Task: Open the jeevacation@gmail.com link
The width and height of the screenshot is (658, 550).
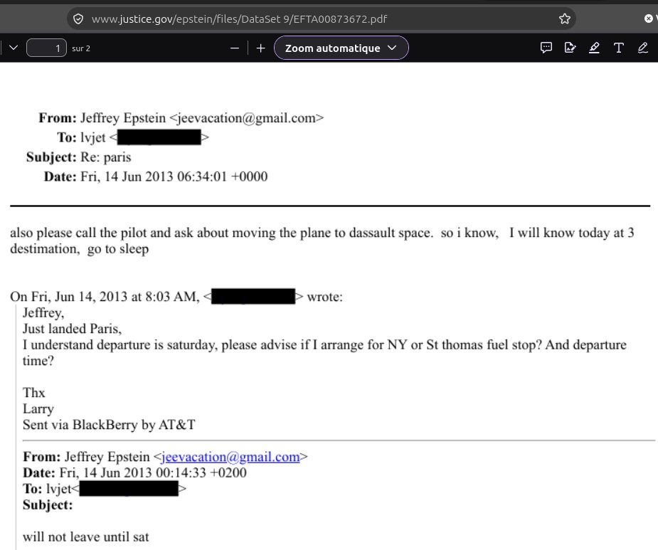Action: pyautogui.click(x=230, y=457)
